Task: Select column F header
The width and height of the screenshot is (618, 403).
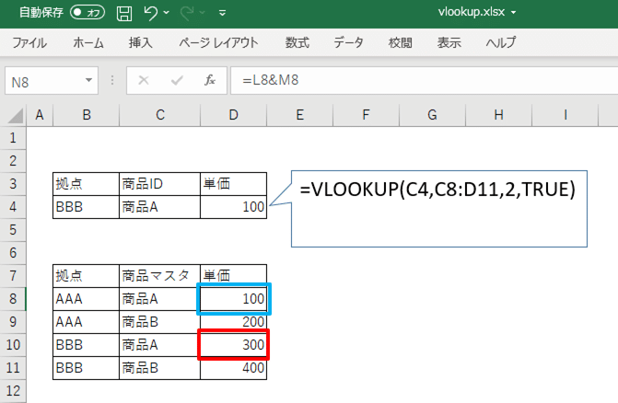Action: pyautogui.click(x=367, y=115)
